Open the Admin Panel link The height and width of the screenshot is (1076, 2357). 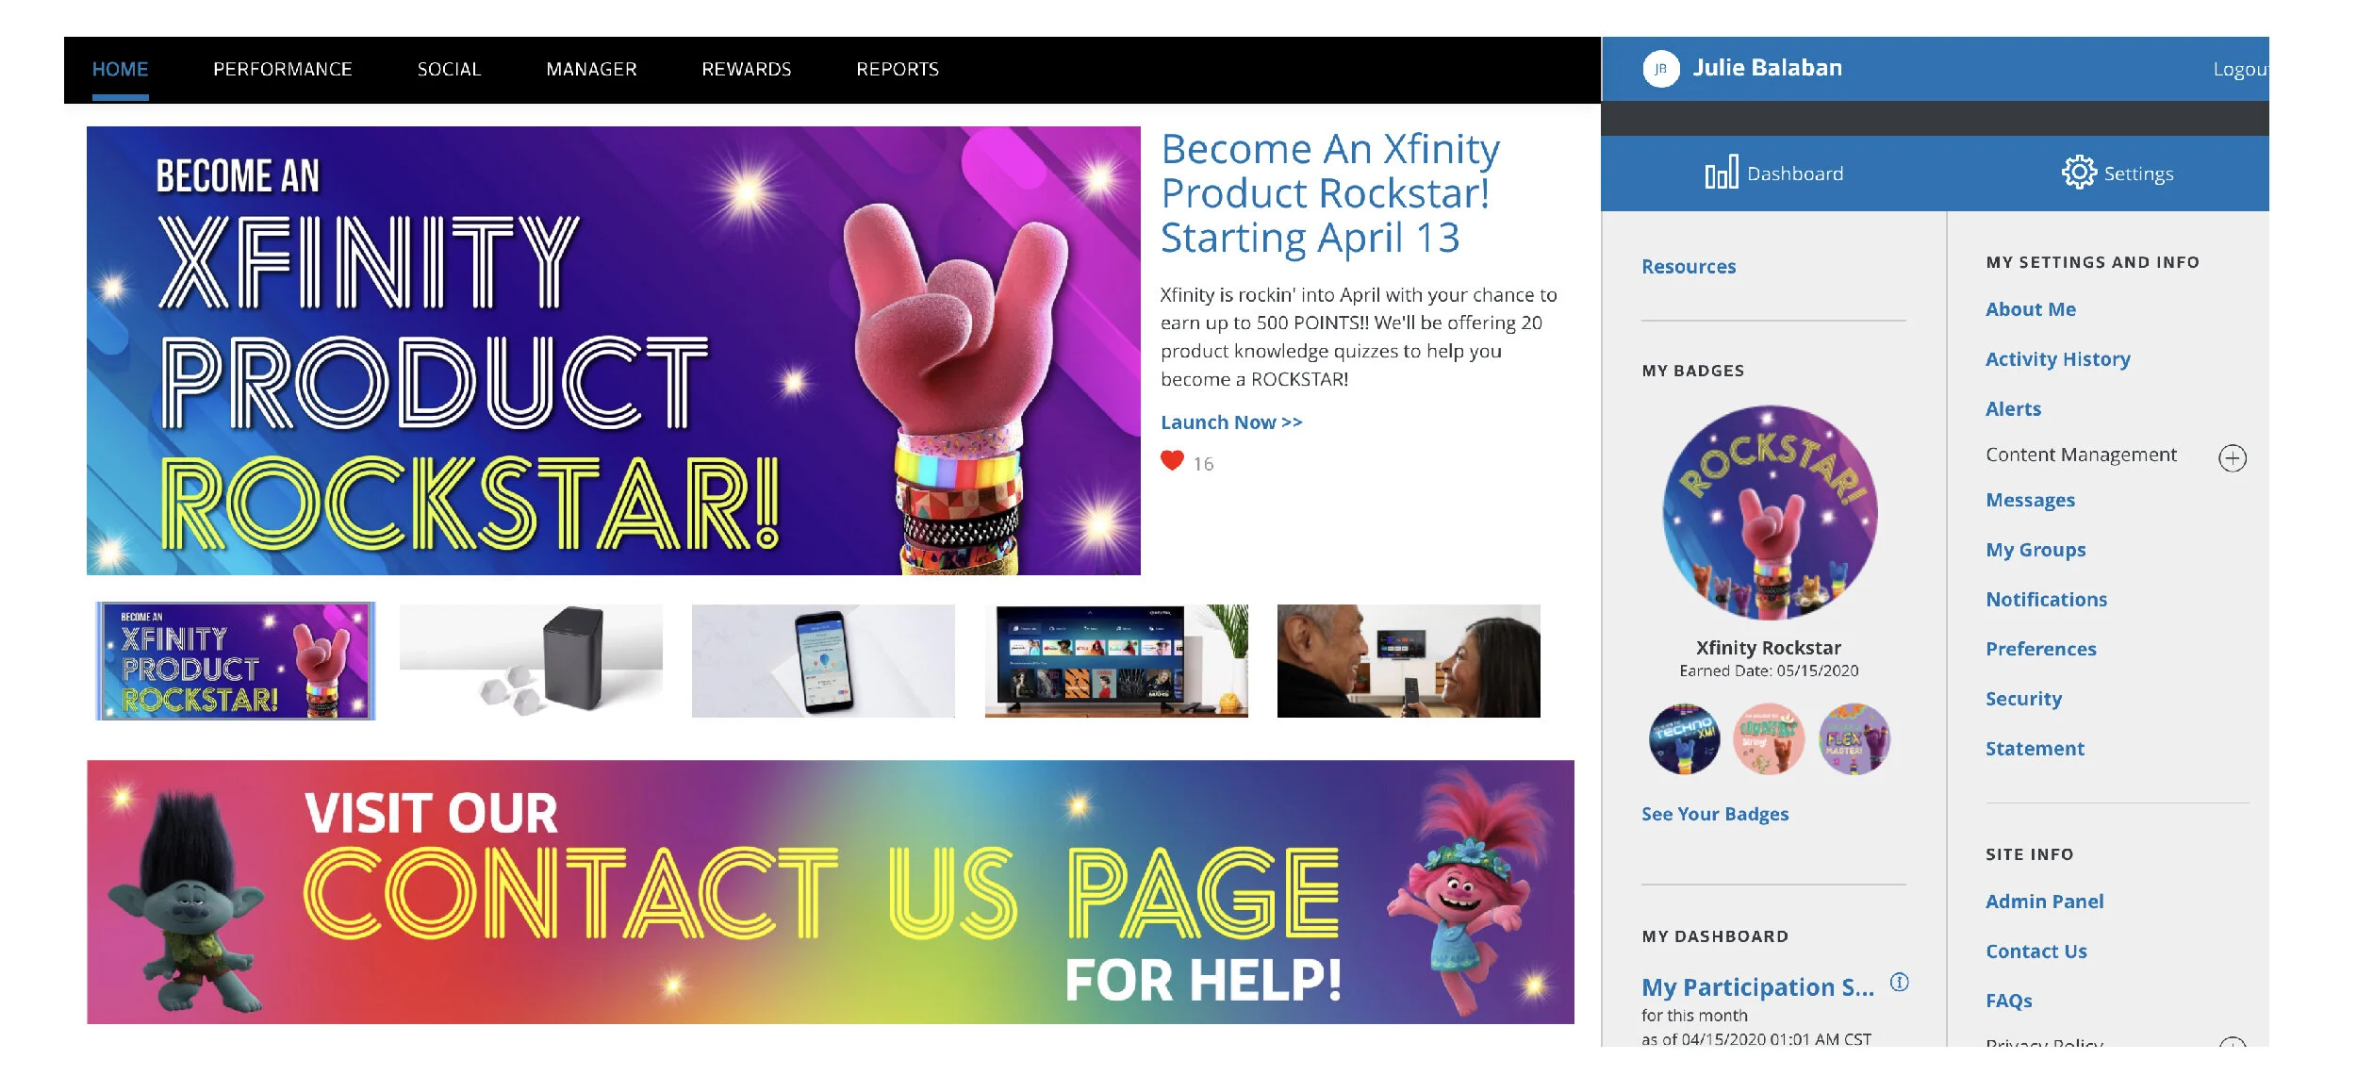[x=2045, y=902]
